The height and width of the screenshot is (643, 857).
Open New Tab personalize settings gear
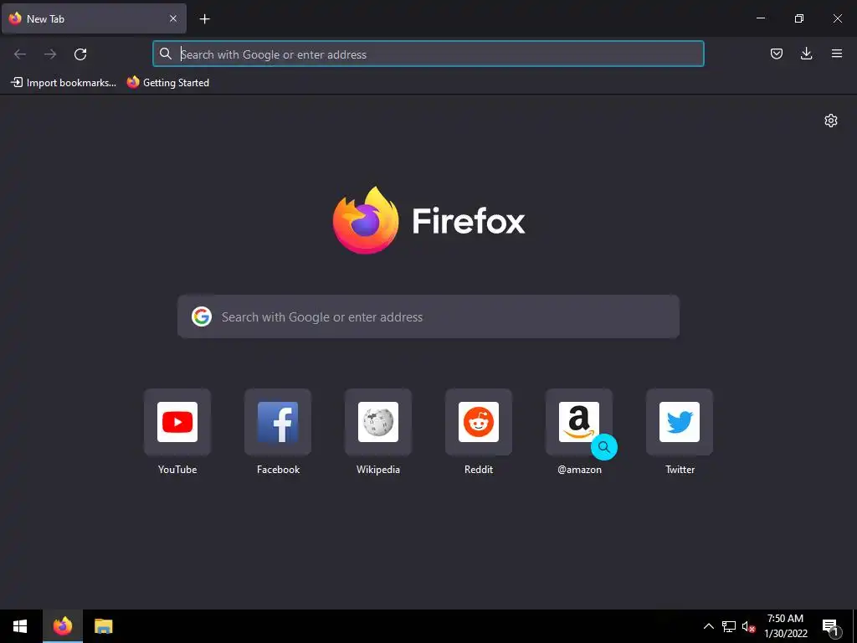(x=831, y=121)
